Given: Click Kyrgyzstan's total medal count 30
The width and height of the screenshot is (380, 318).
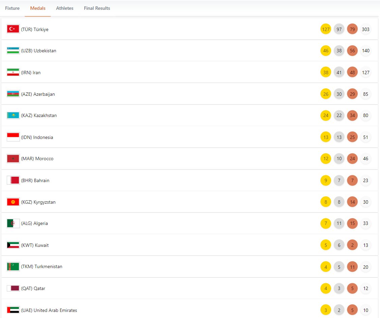Looking at the screenshot, I should (x=366, y=202).
